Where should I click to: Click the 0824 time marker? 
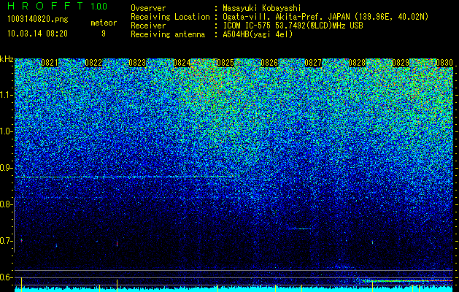pos(182,63)
